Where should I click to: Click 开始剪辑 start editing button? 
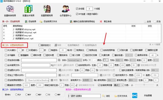(148, 95)
